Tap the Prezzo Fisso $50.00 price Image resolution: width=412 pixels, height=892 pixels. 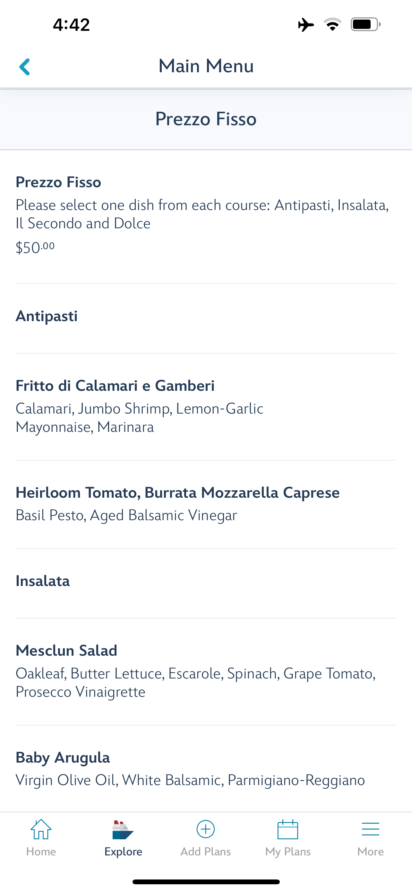(x=35, y=248)
